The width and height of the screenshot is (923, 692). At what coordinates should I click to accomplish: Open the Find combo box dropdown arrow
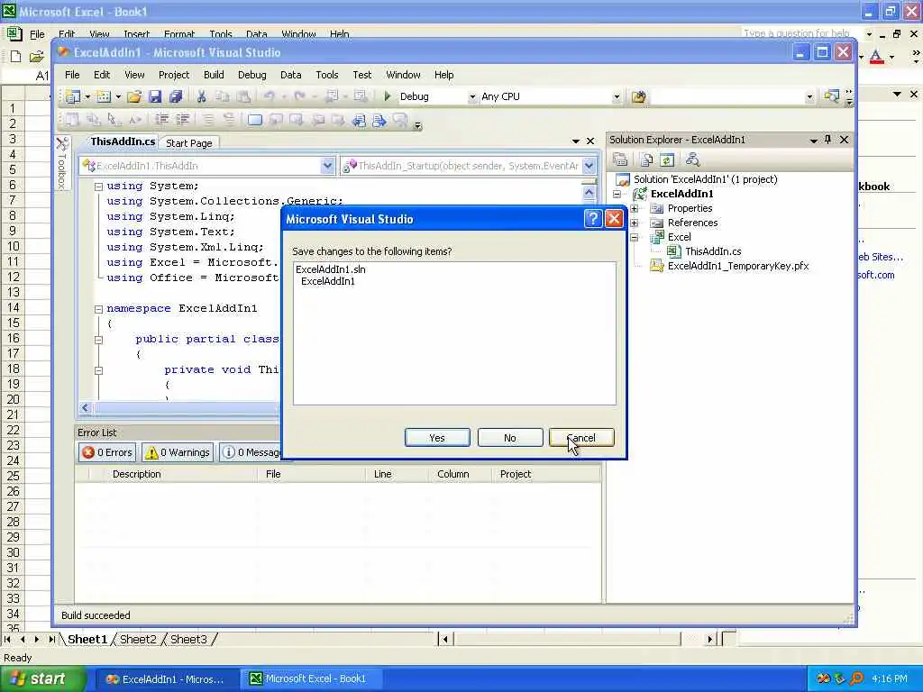[x=809, y=97]
